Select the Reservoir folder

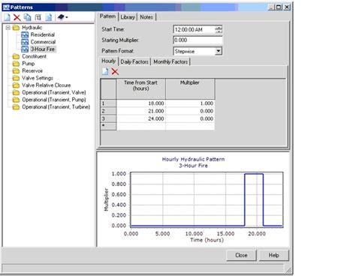click(x=32, y=70)
